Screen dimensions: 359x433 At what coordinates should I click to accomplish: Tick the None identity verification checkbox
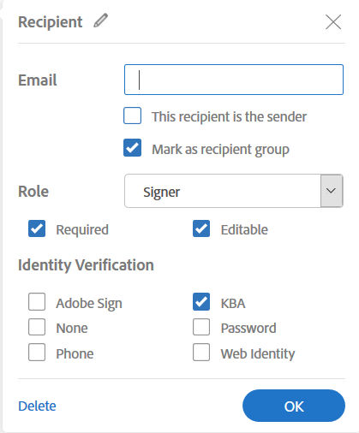(37, 327)
